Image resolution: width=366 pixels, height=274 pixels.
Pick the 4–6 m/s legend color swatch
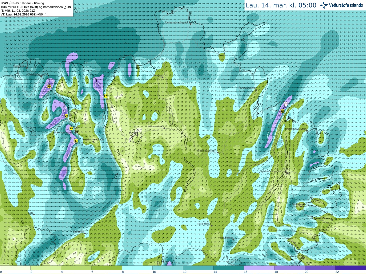click(76, 268)
